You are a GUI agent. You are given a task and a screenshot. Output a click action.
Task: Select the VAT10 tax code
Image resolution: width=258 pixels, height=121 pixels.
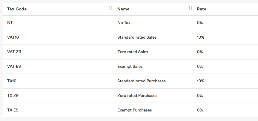click(13, 37)
